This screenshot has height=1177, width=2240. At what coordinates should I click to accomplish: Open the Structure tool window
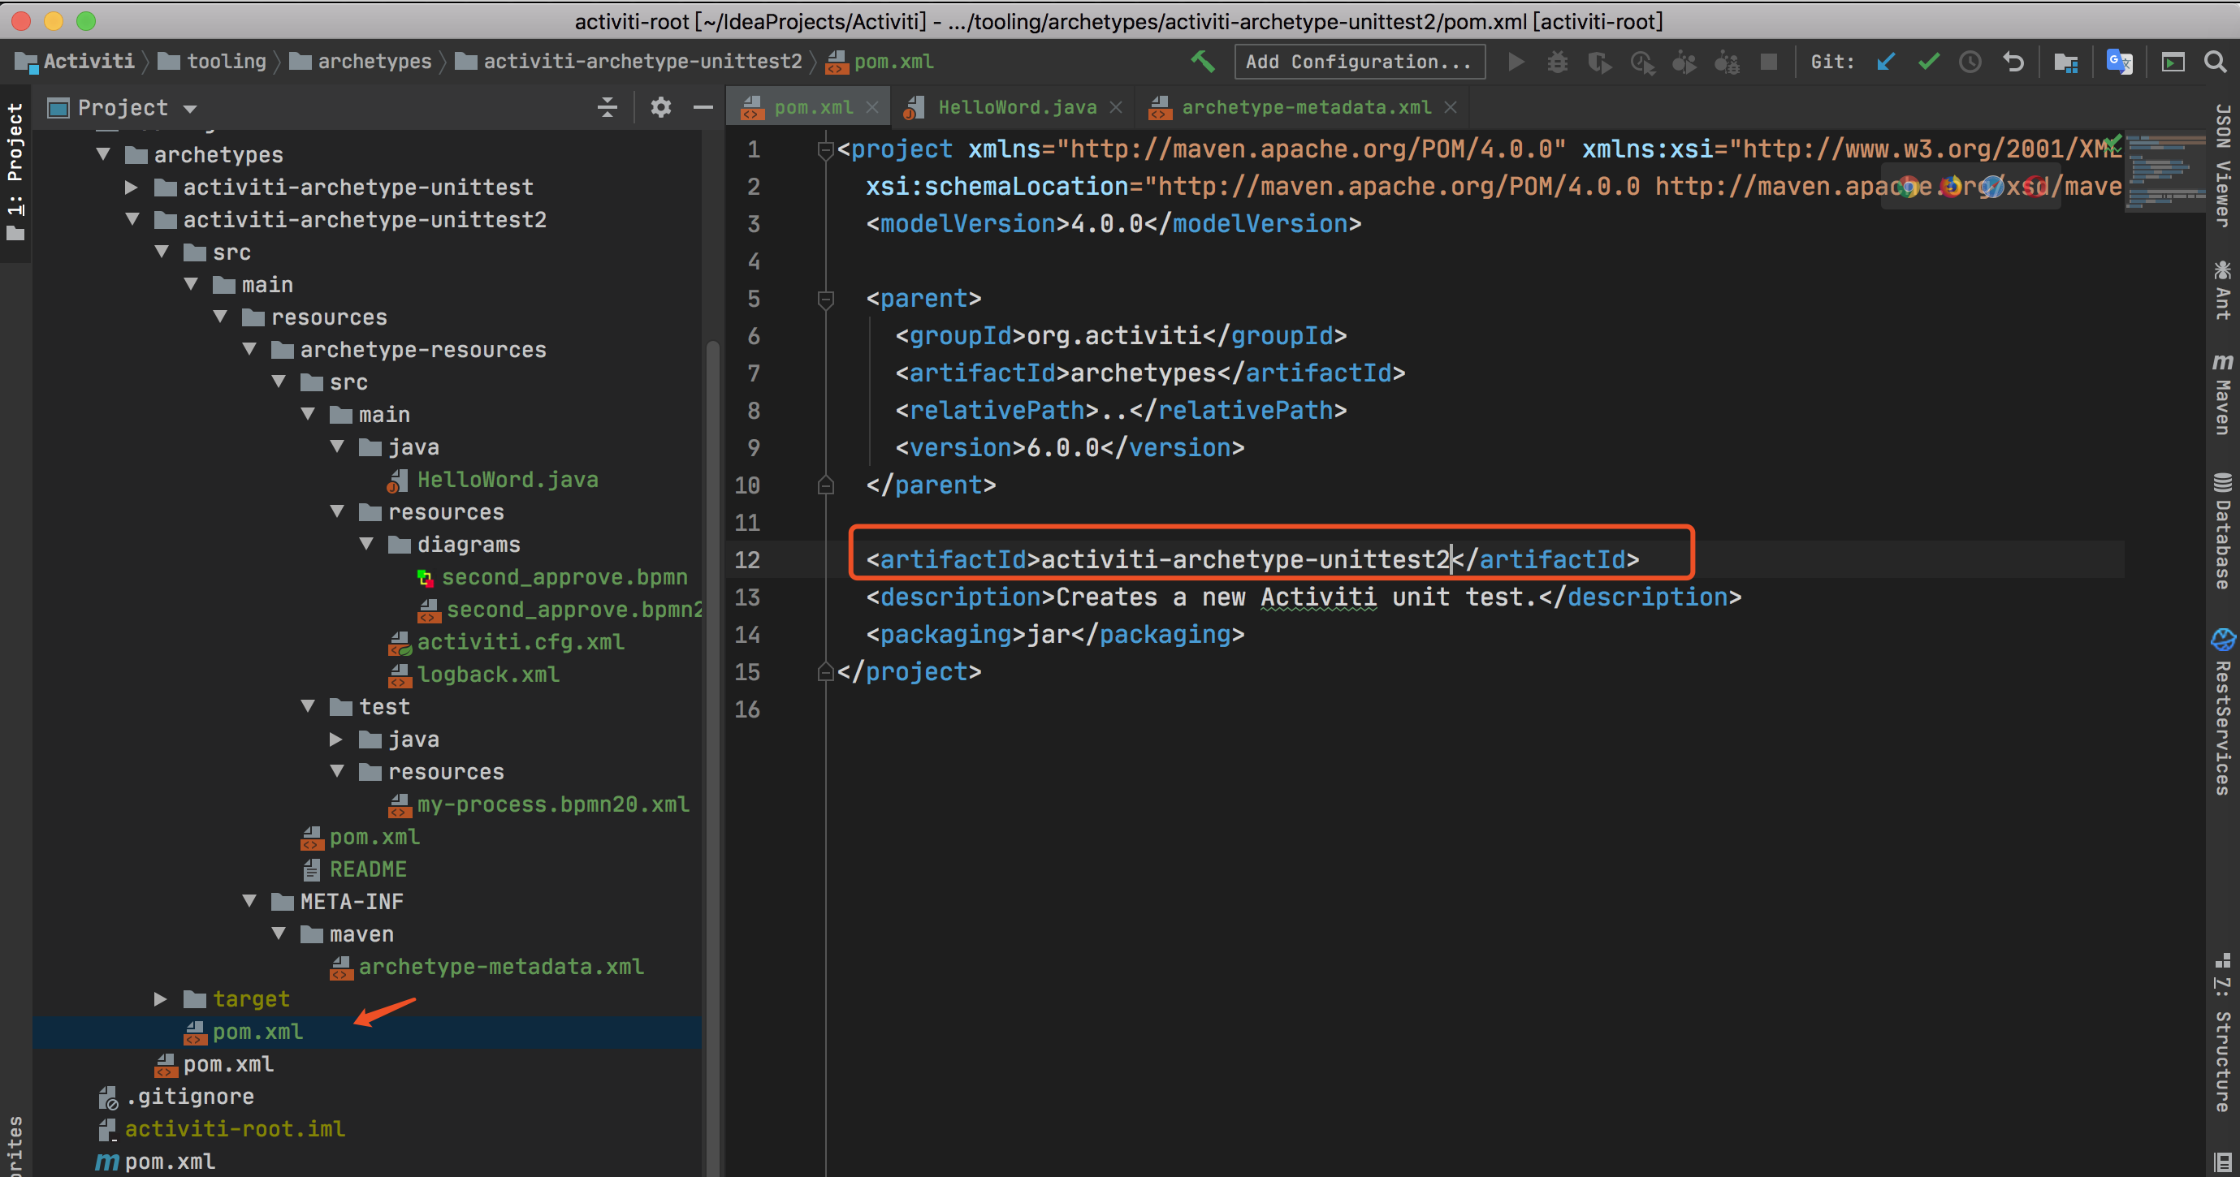2223,1032
